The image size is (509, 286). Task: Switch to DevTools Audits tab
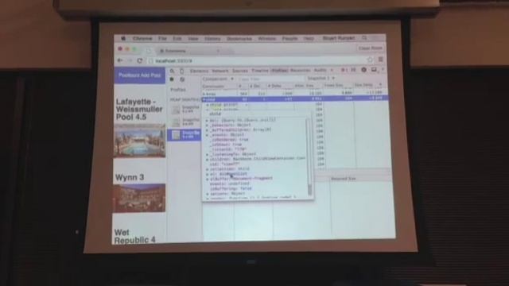pos(320,71)
